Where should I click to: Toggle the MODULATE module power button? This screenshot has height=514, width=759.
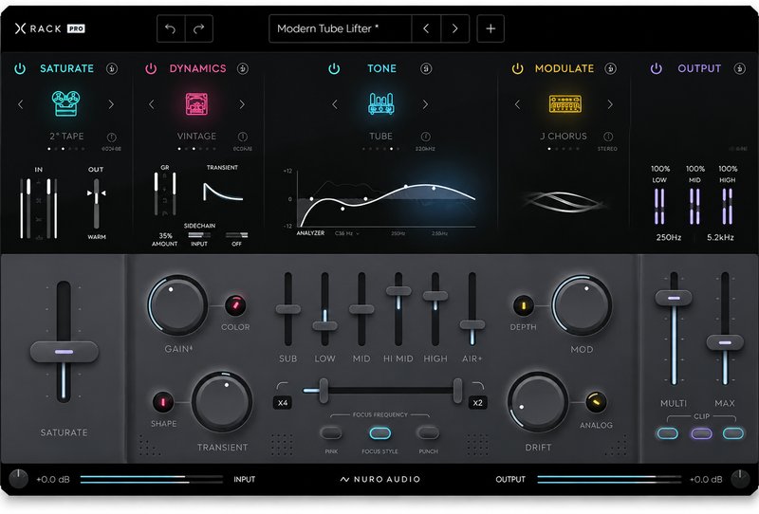click(x=517, y=68)
